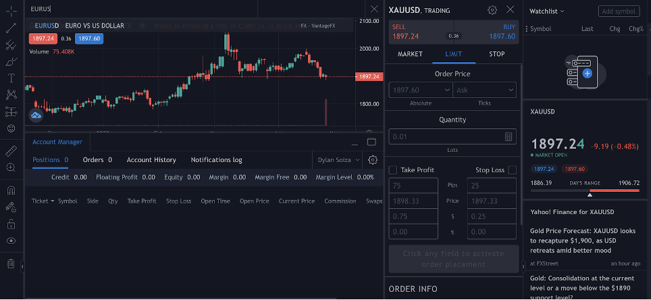651x300 pixels.
Task: Select the ruler measure tool
Action: [11, 151]
